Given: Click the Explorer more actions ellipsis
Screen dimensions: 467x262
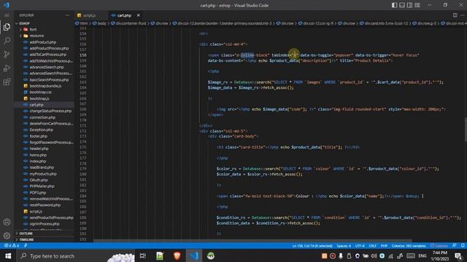Looking at the screenshot, I should pyautogui.click(x=67, y=15).
